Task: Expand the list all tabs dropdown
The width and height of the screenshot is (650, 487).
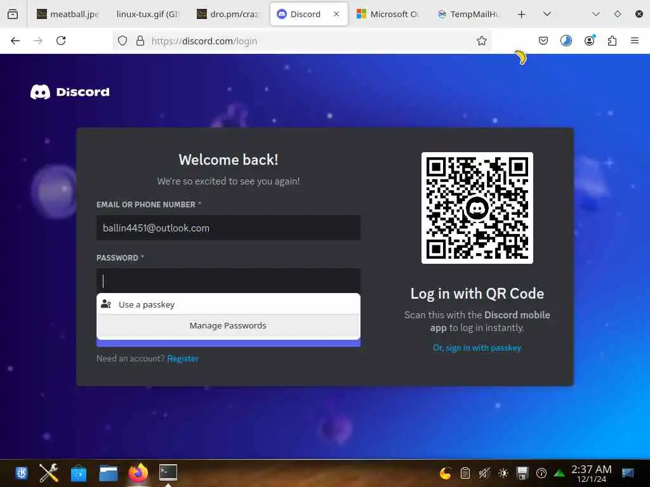Action: (547, 14)
